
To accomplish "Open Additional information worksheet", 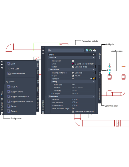I will 83,112.
